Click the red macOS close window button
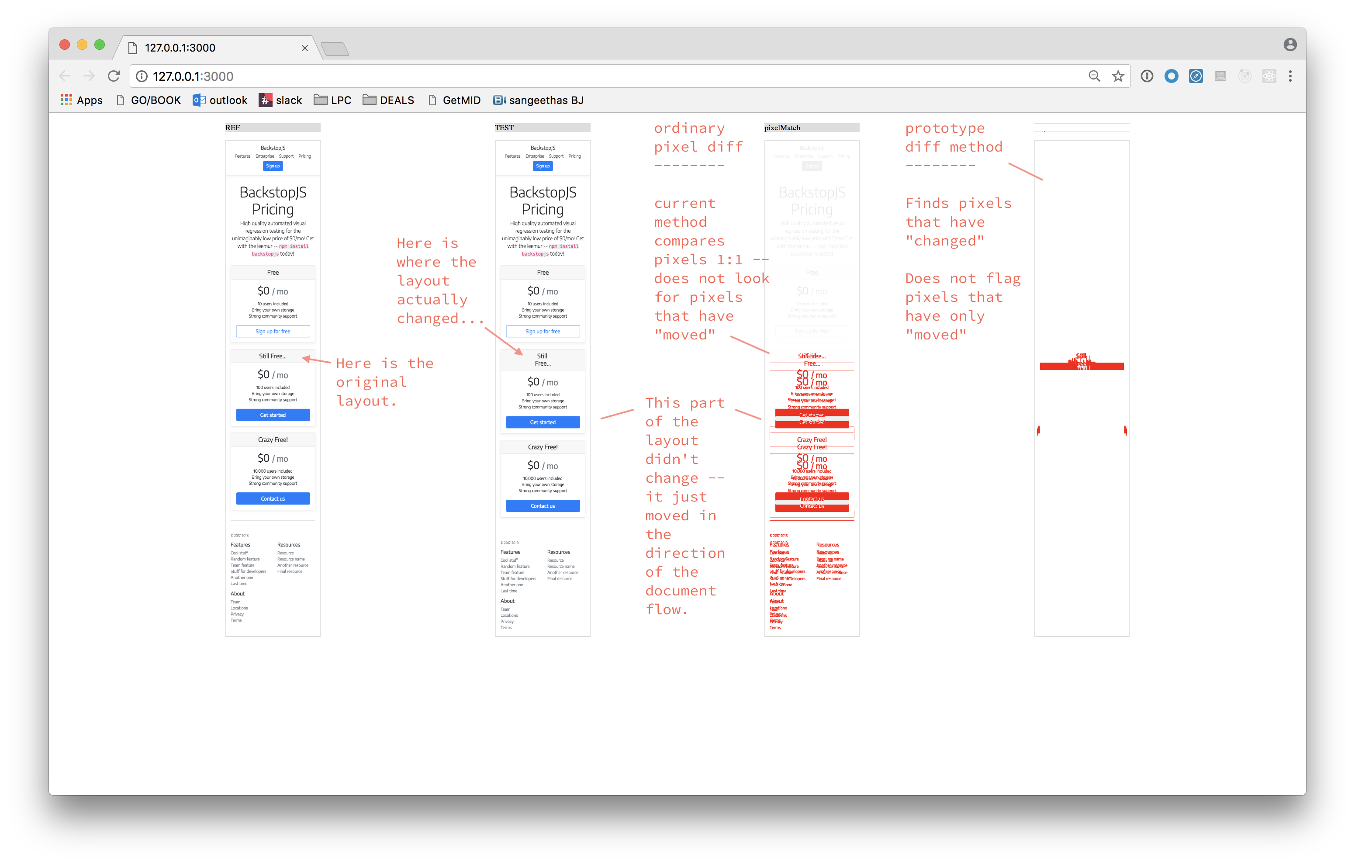1355x865 pixels. 65,45
